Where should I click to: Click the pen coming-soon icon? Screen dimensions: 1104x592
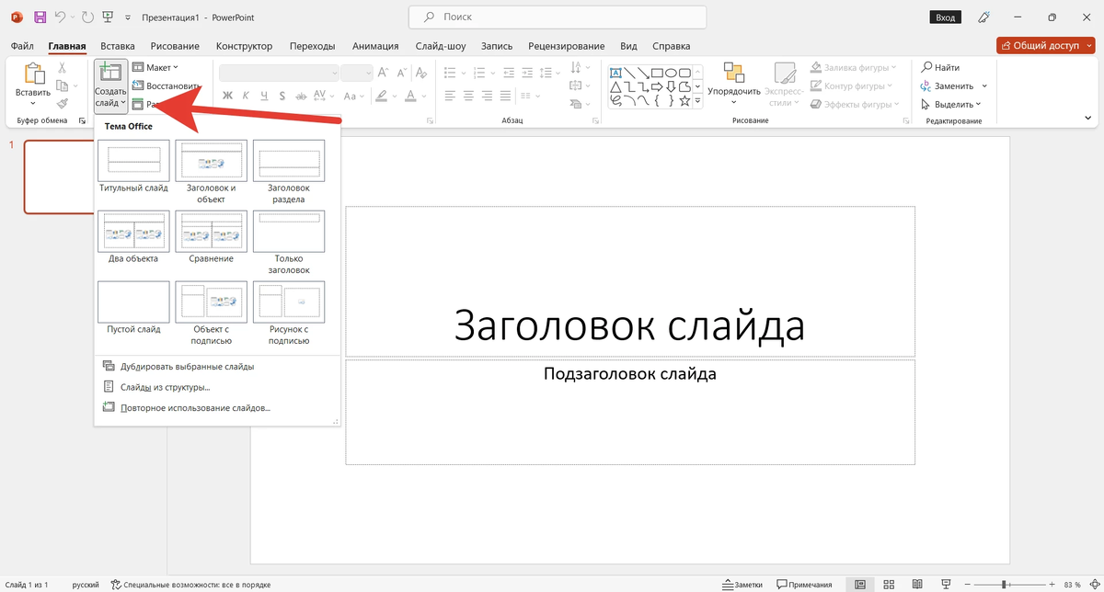984,17
